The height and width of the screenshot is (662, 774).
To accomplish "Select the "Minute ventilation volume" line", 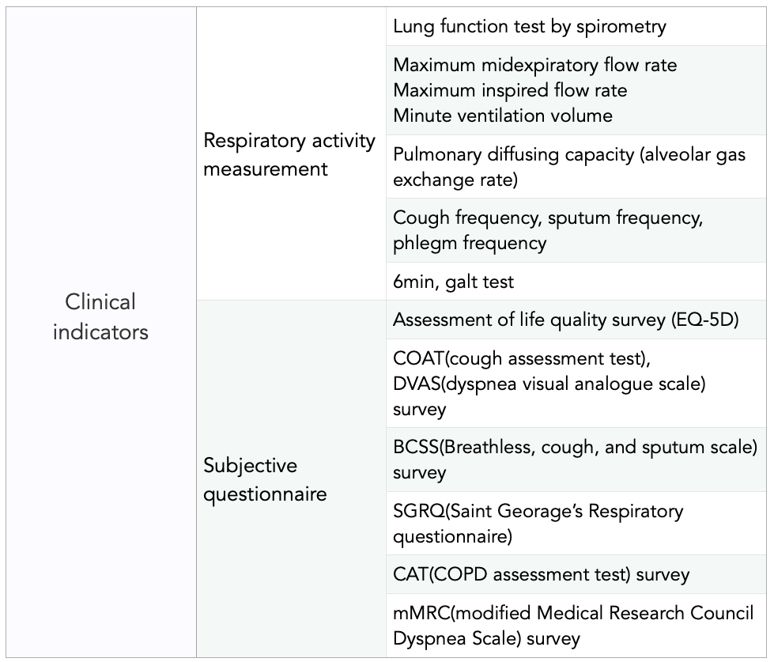I will click(x=502, y=115).
